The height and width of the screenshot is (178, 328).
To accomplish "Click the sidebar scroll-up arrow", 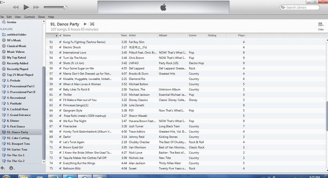I will pos(44,21).
